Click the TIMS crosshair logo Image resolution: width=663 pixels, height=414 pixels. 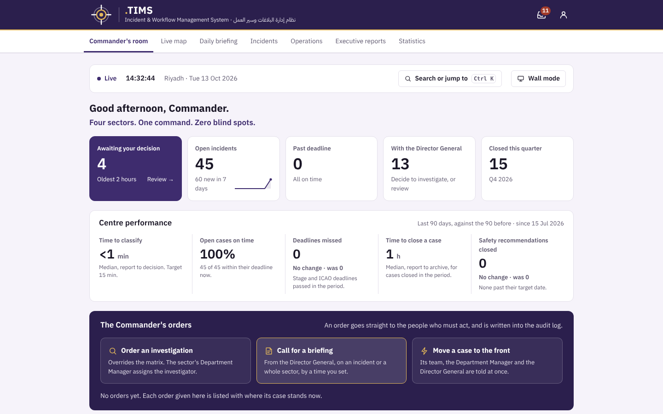click(101, 15)
